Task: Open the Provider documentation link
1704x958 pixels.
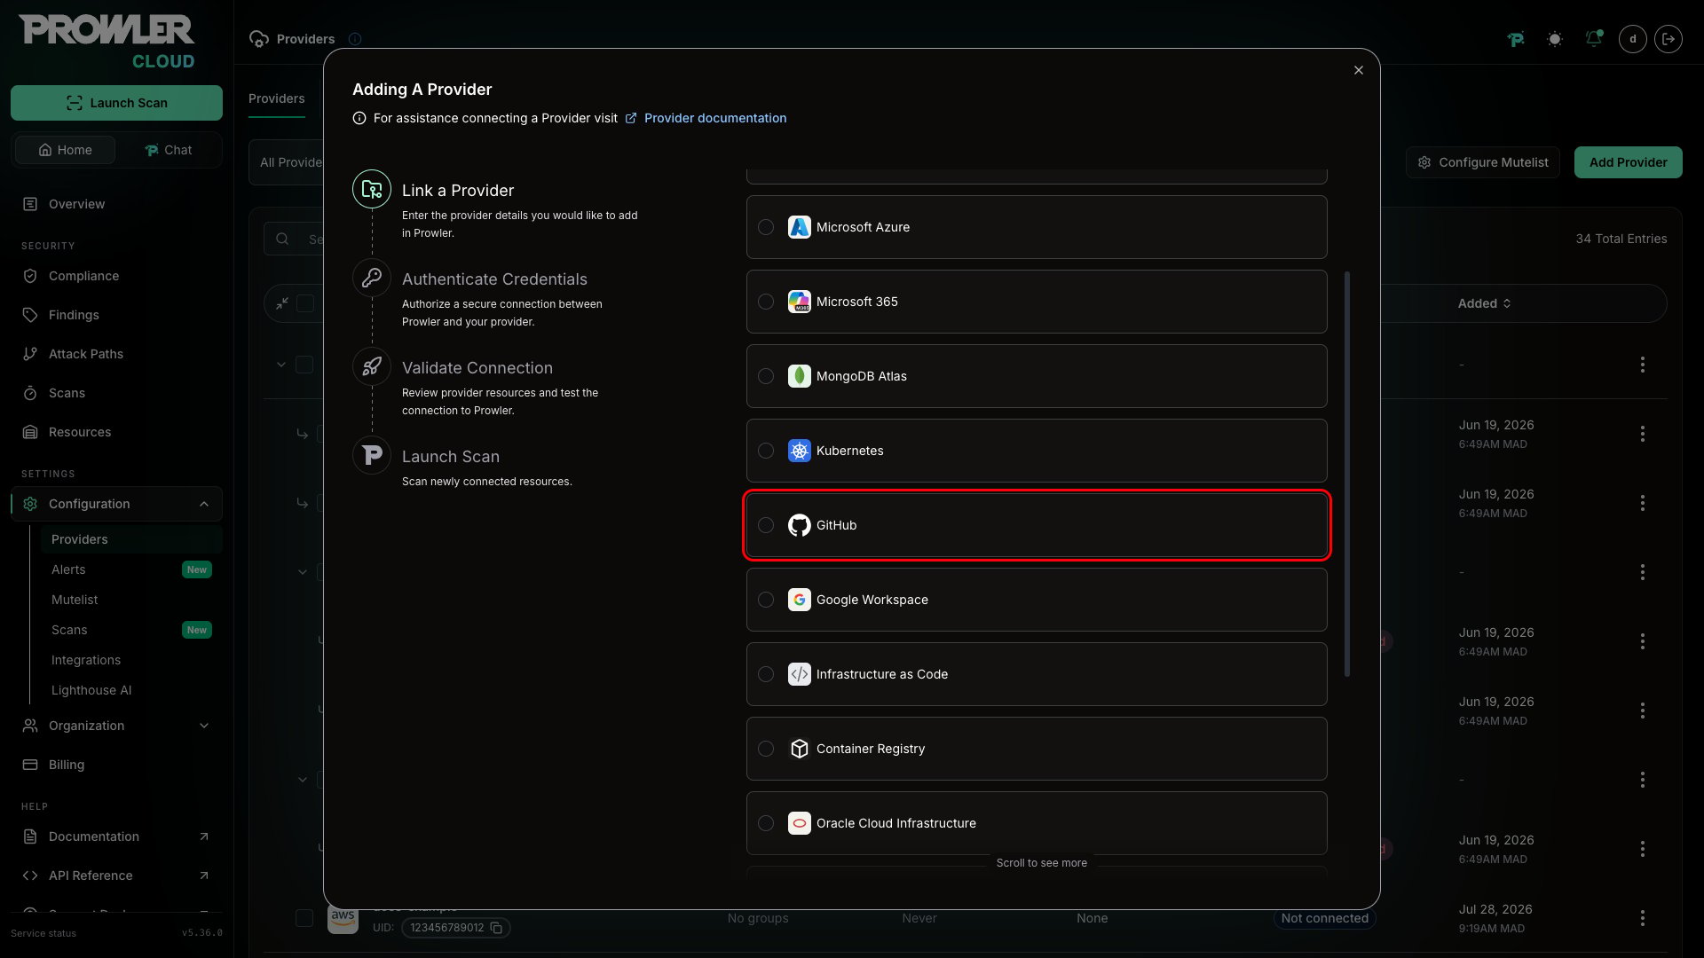Action: [715, 118]
